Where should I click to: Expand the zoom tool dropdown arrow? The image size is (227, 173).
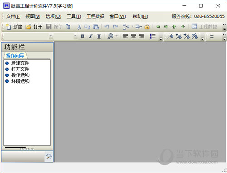(x=116, y=36)
